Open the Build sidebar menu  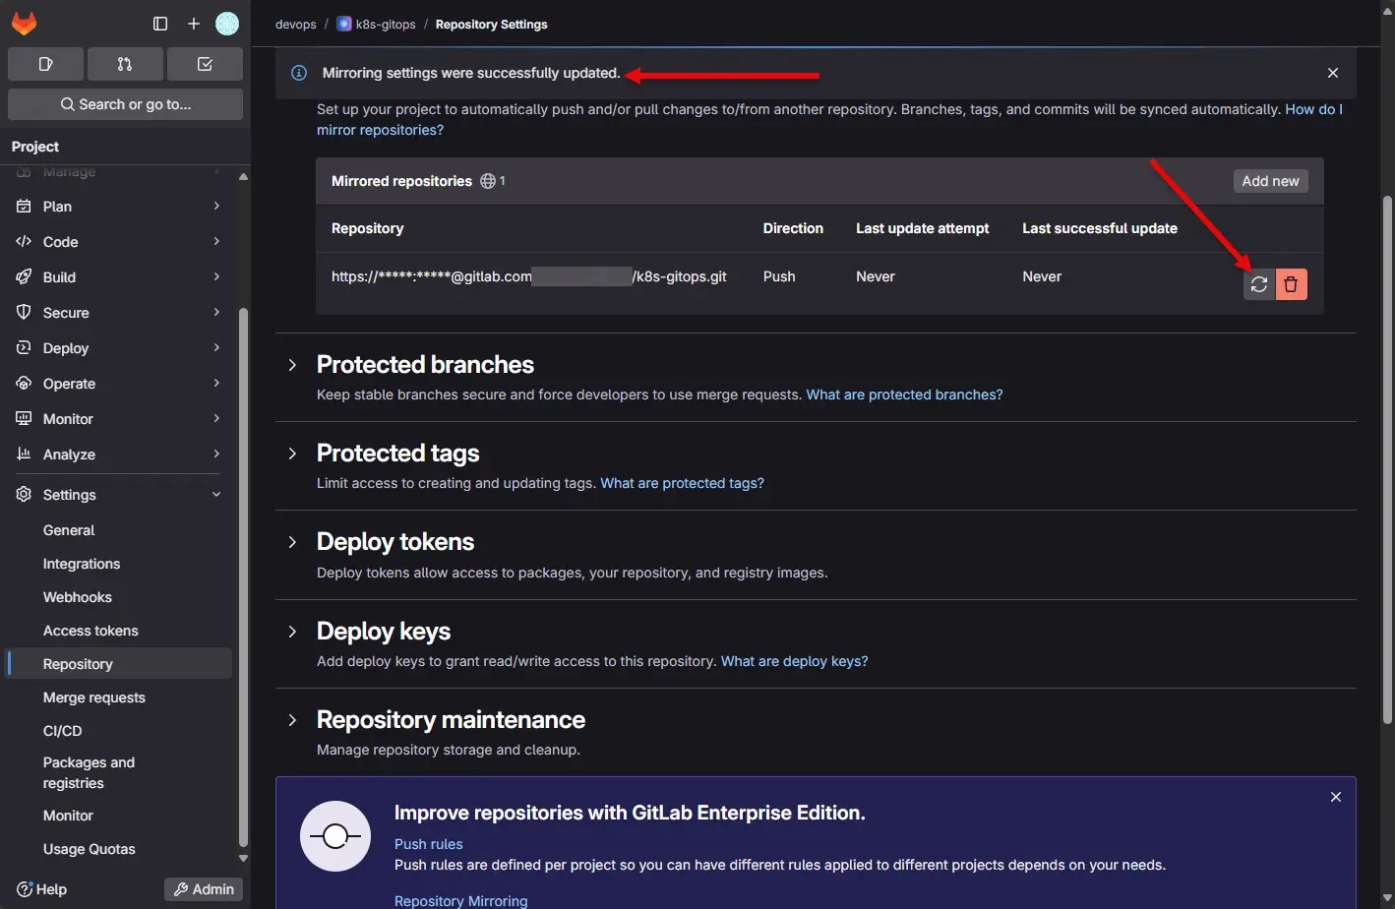coord(60,277)
